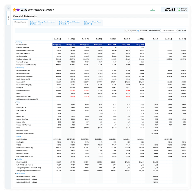195x194 pixels.
Task: Collapse the Value section
Action: pyautogui.click(x=16, y=102)
